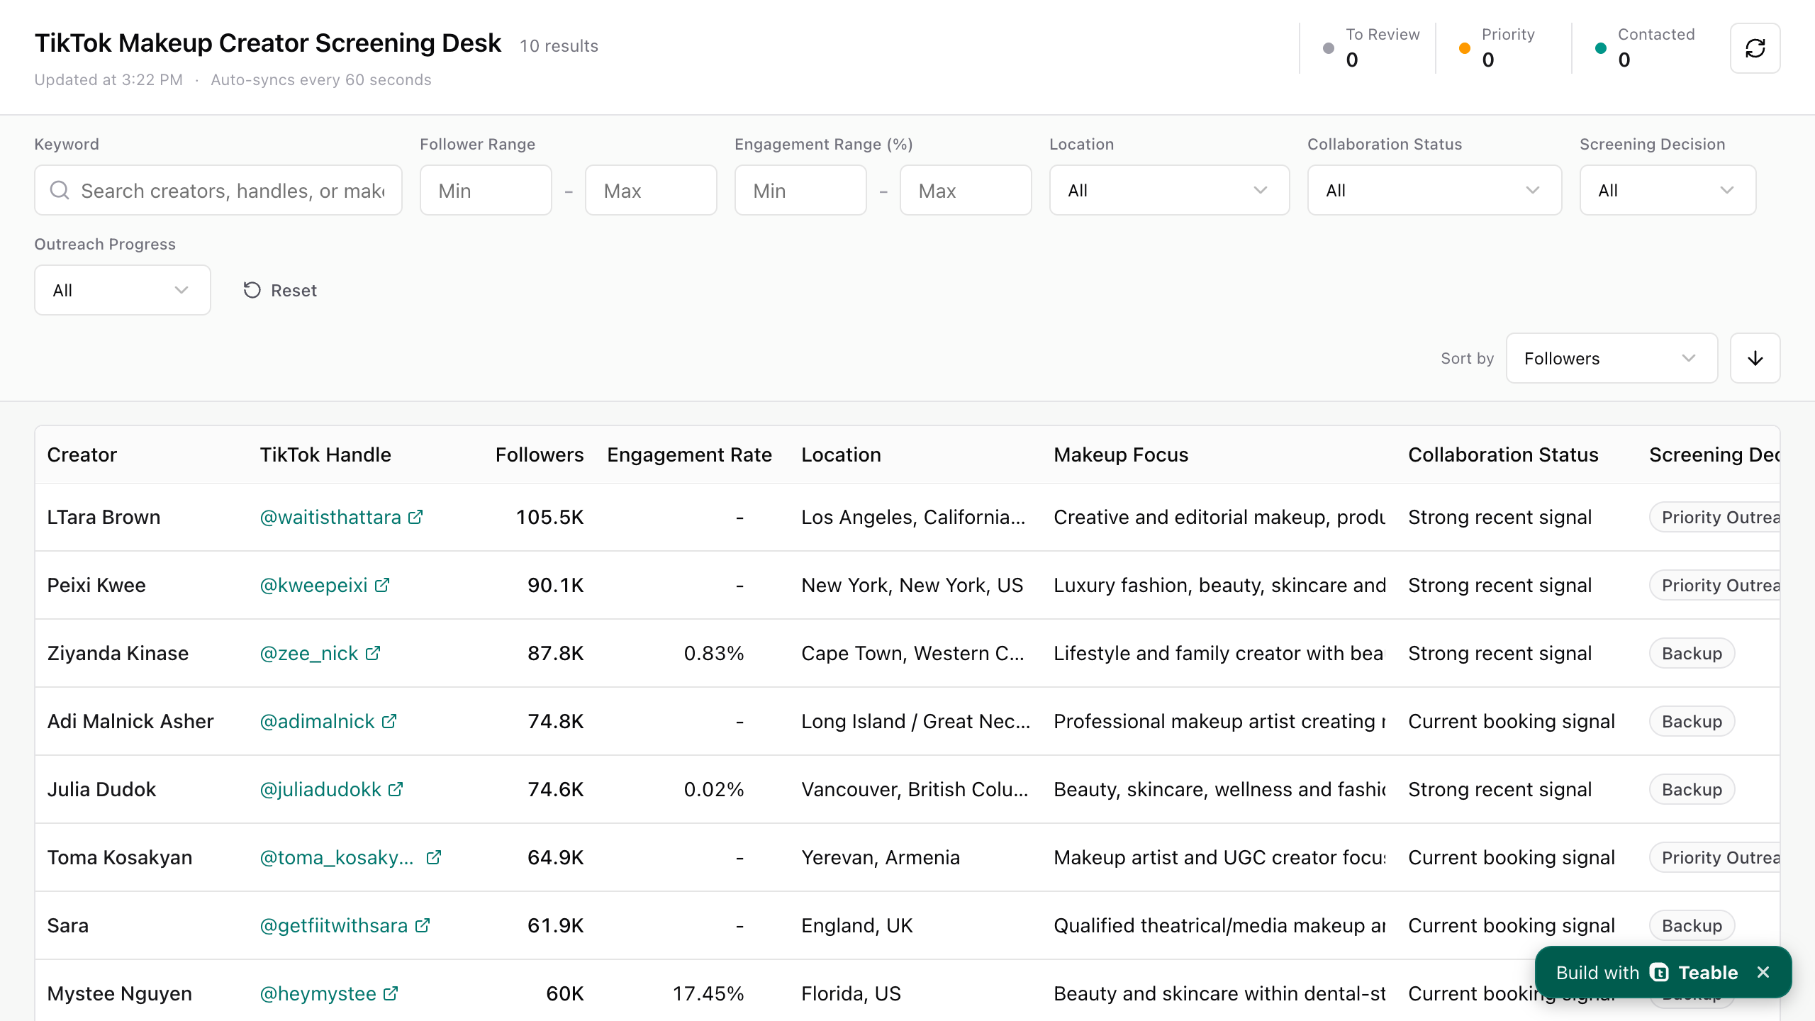
Task: Open external link icon for @toma_kosaky...
Action: tap(434, 857)
